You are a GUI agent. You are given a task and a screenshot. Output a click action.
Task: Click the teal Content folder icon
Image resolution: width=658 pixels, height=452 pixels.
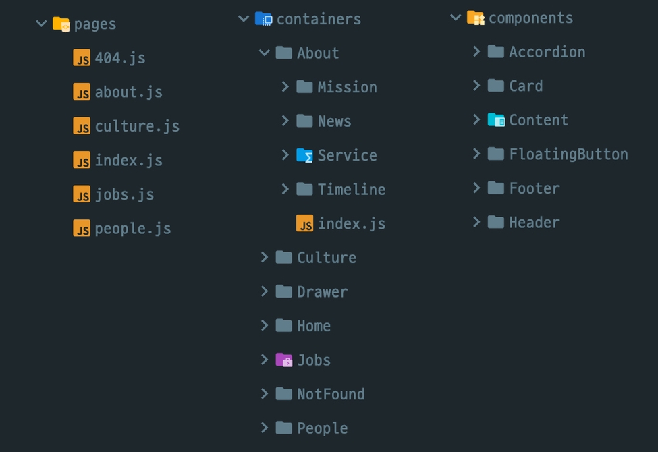point(496,120)
